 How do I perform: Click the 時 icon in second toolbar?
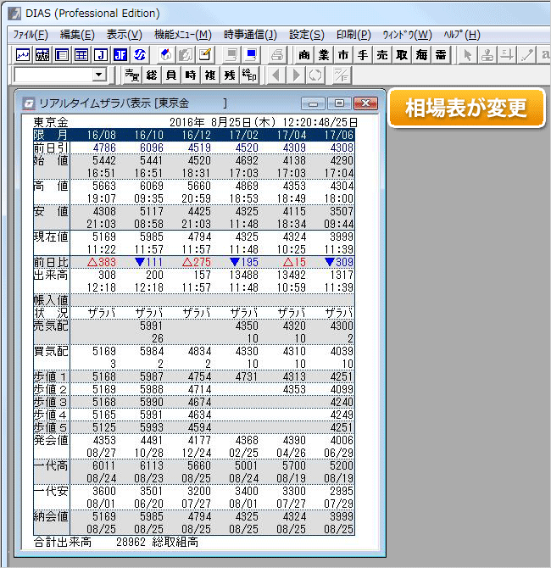coord(191,75)
